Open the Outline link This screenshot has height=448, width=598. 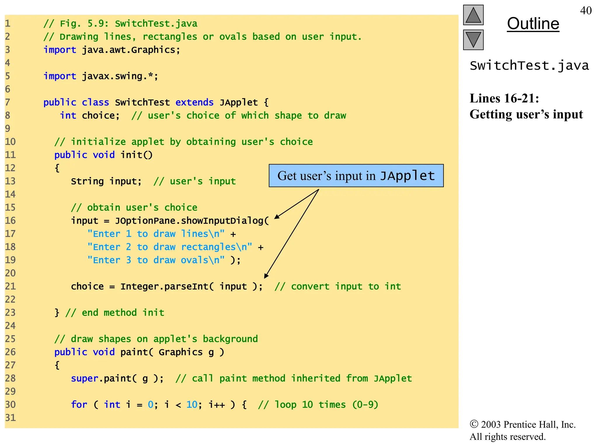click(533, 24)
